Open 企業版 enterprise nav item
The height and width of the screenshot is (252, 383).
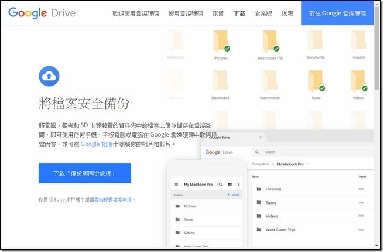click(x=264, y=13)
